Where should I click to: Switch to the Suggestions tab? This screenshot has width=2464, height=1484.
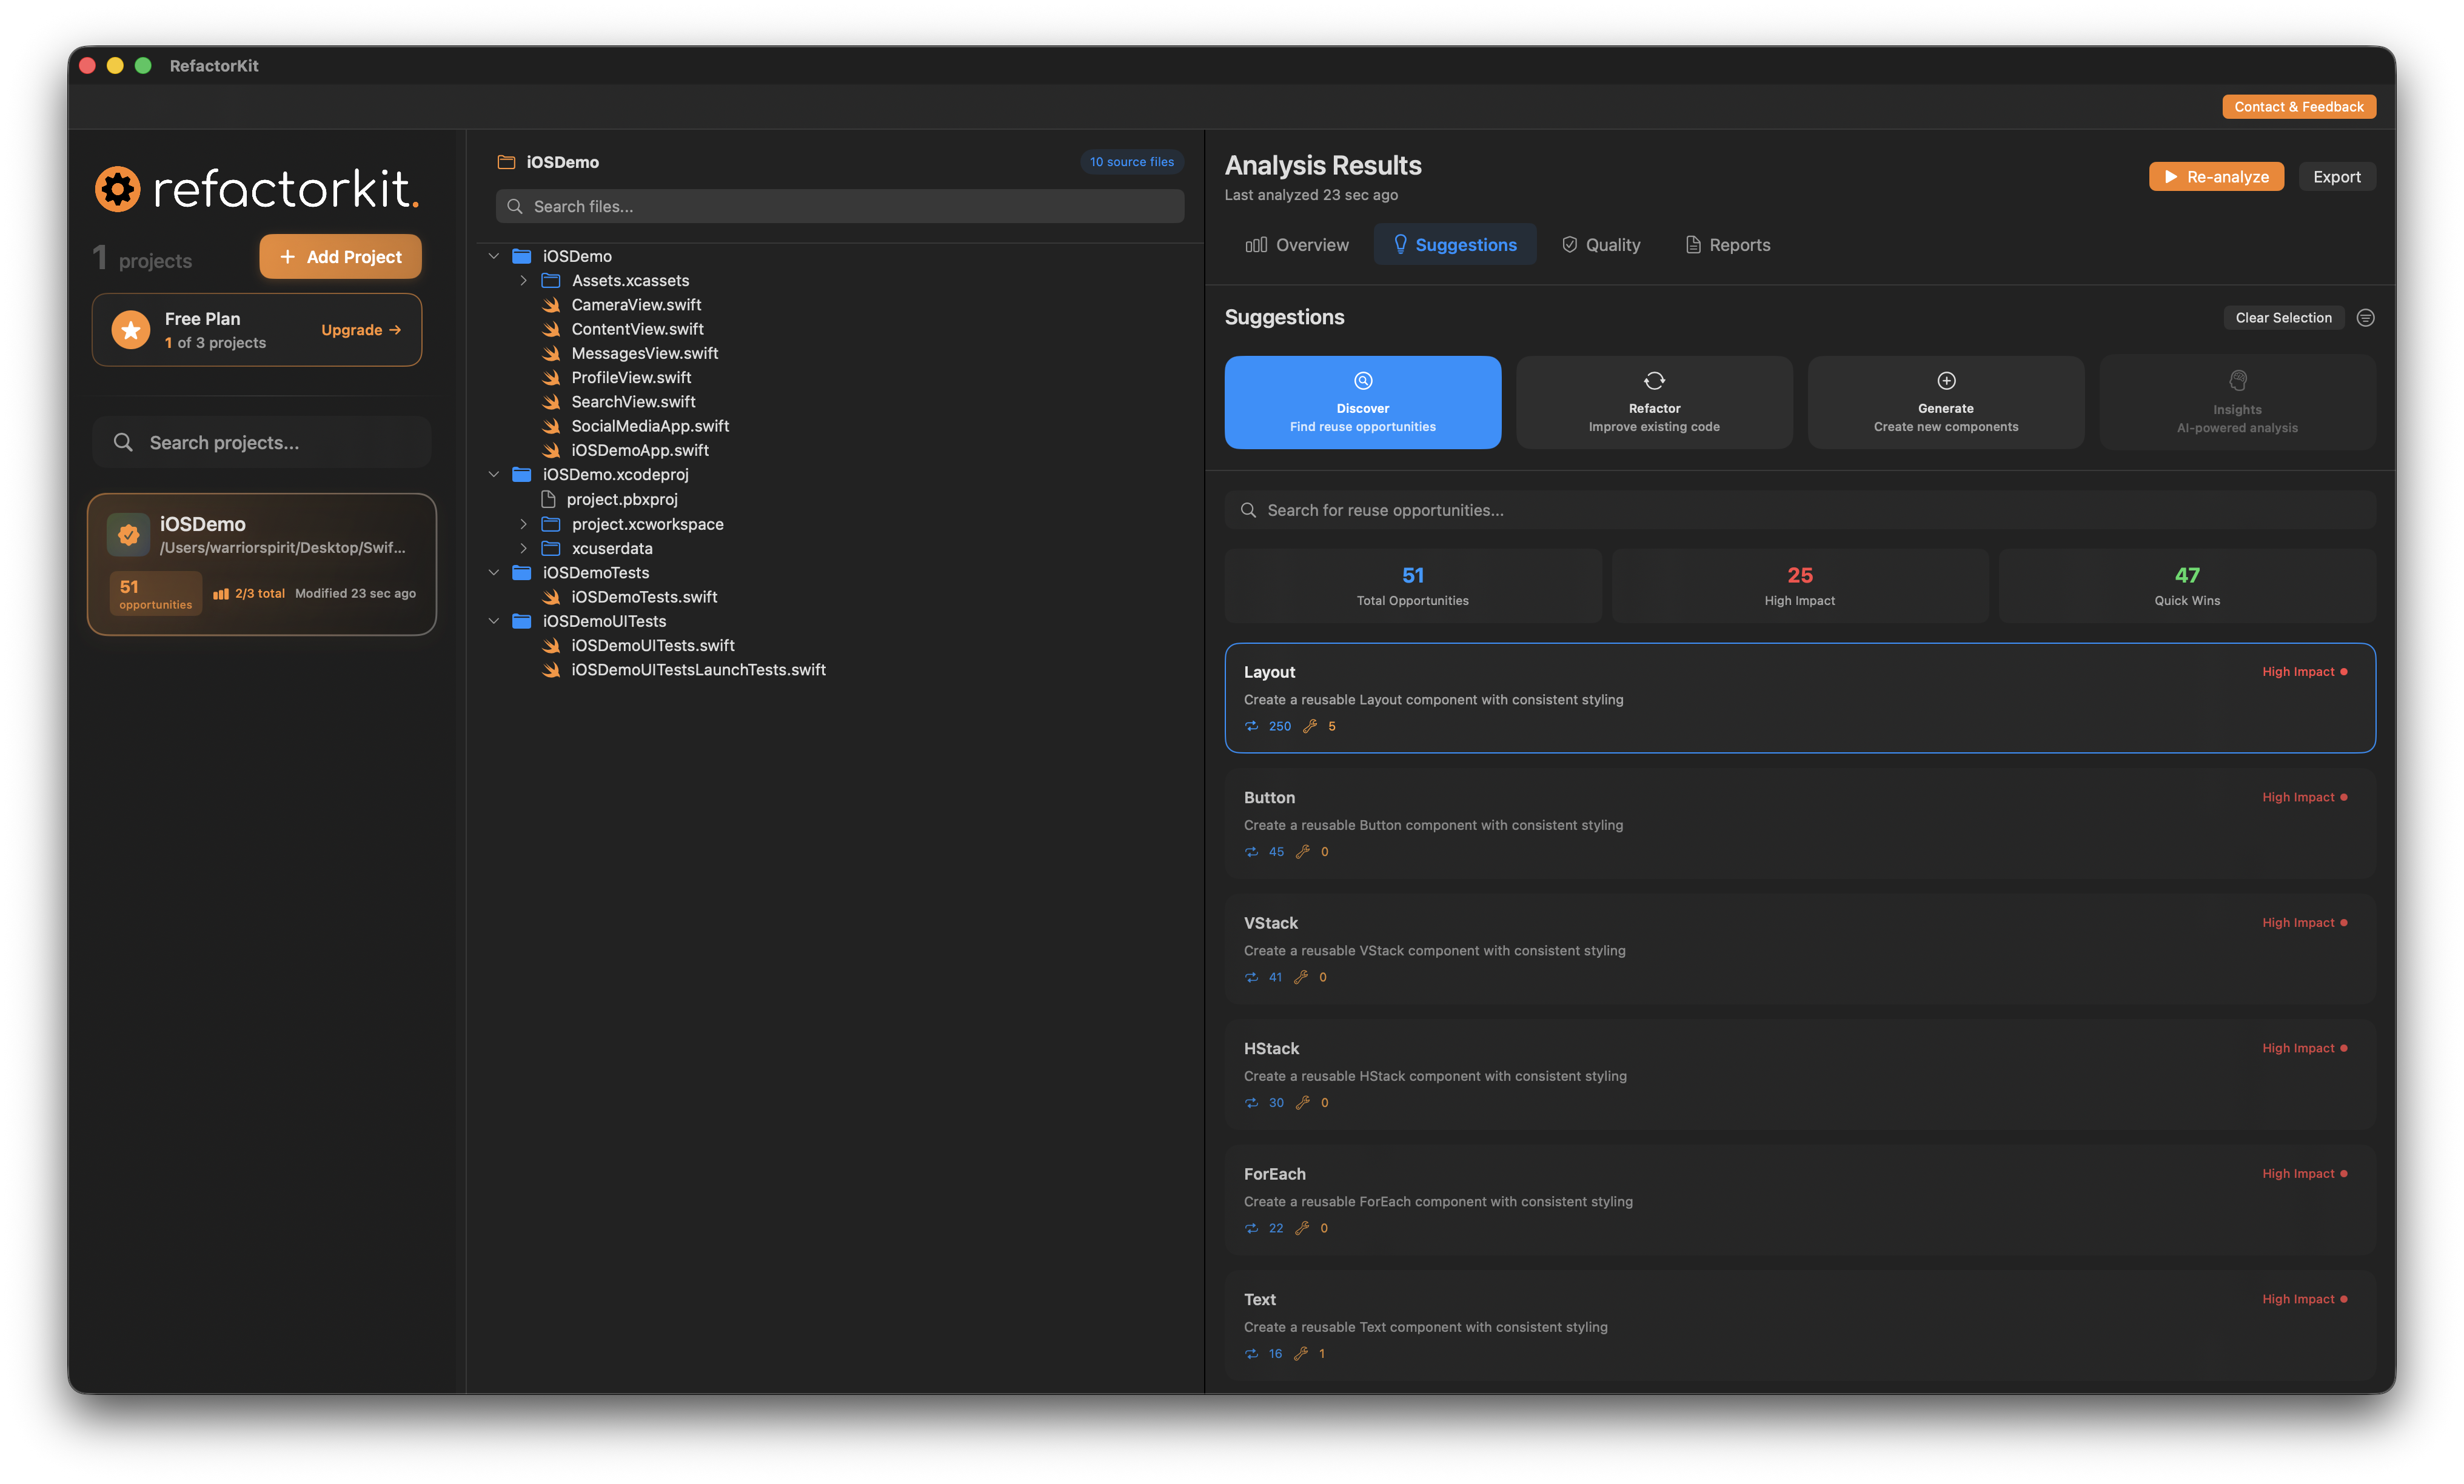coord(1455,245)
